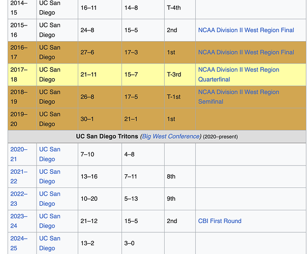Select the 15–7 conference record cell
The height and width of the screenshot is (254, 307).
click(143, 74)
